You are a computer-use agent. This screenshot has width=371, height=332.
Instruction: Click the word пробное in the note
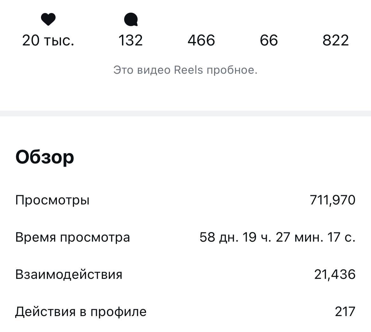pos(232,70)
